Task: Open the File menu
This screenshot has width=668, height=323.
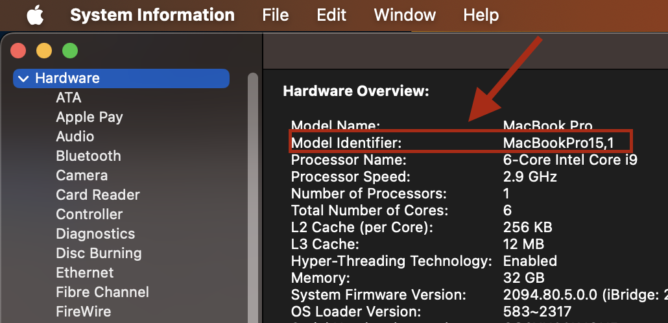Action: pos(276,16)
